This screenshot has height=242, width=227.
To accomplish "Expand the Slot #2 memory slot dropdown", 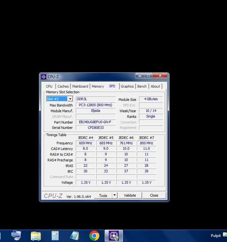I will pos(70,99).
